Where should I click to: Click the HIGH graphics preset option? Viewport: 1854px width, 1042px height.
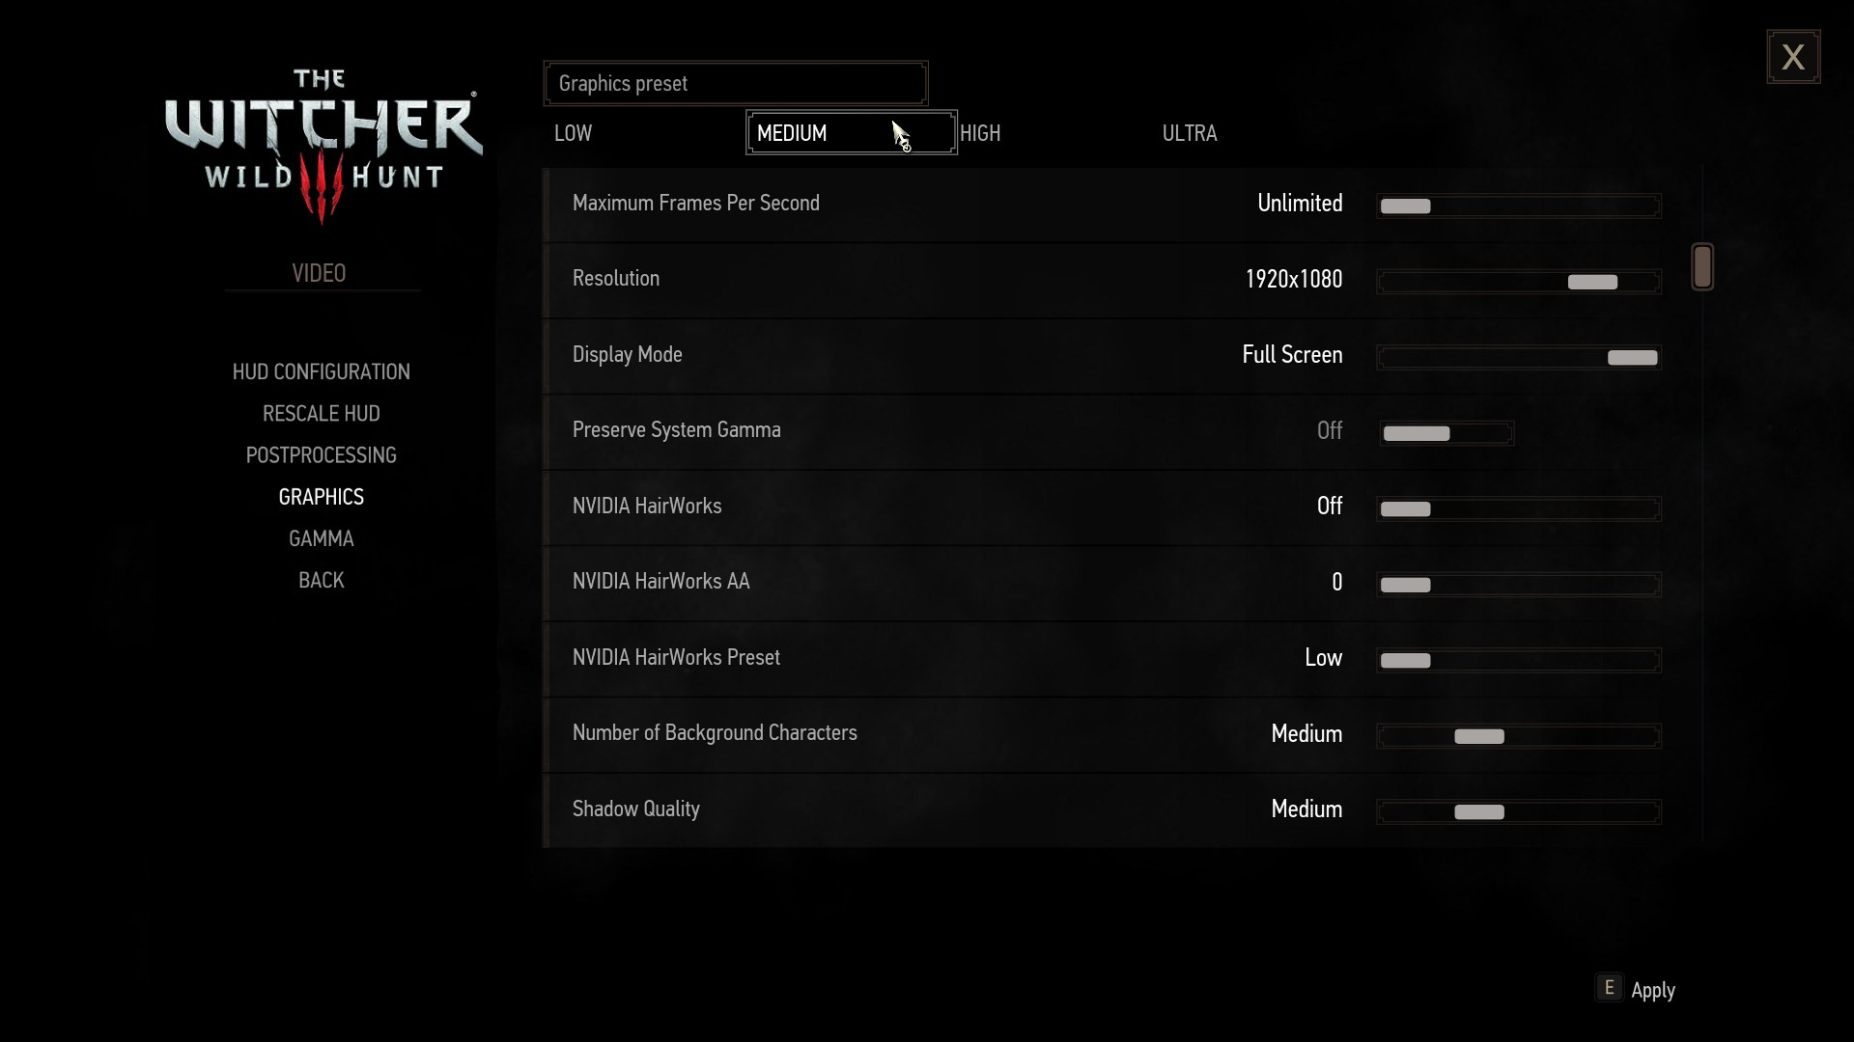click(x=979, y=132)
